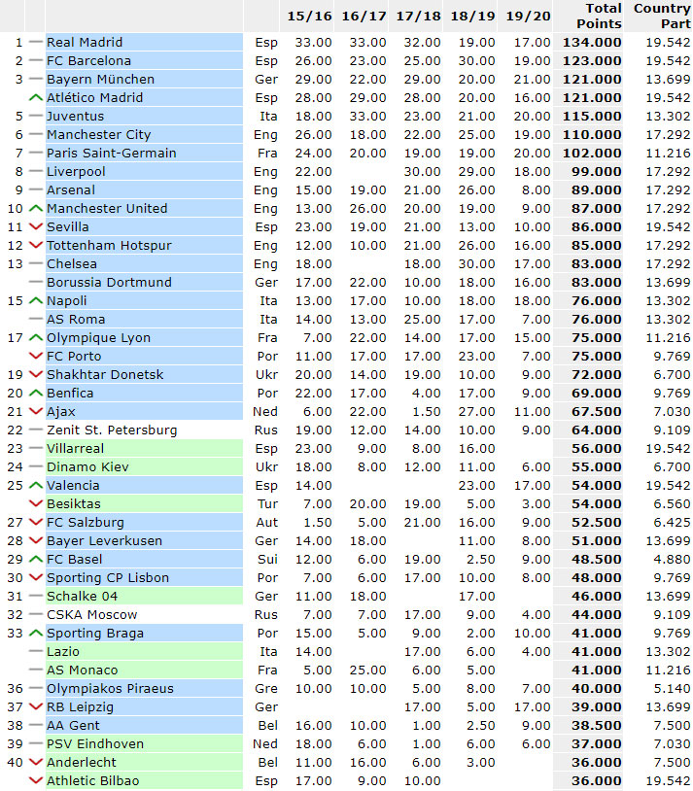
Task: Click the green up arrow beside Olympique Lyon
Action: [36, 338]
